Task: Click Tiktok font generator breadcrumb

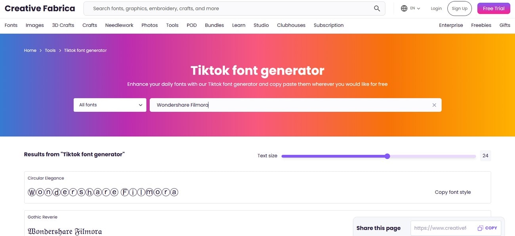Action: click(x=86, y=50)
